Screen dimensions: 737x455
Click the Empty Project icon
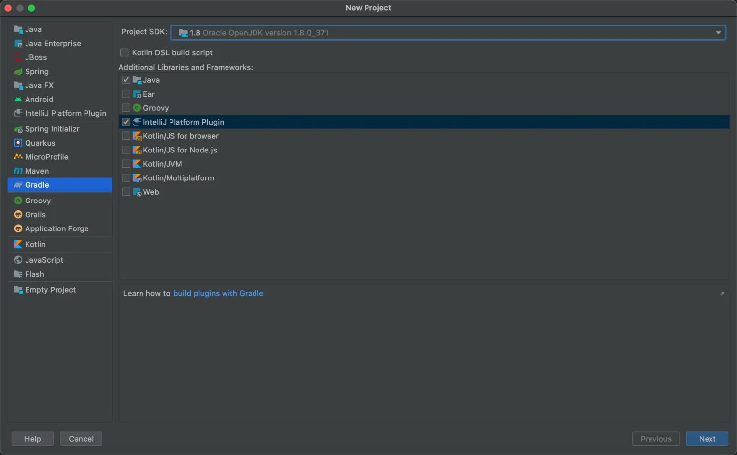point(18,290)
